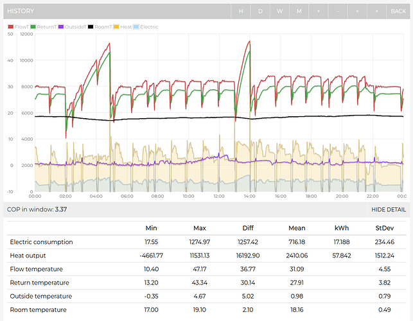Image resolution: width=413 pixels, height=321 pixels.
Task: Click the Flow temperature row label
Action: 37,269
